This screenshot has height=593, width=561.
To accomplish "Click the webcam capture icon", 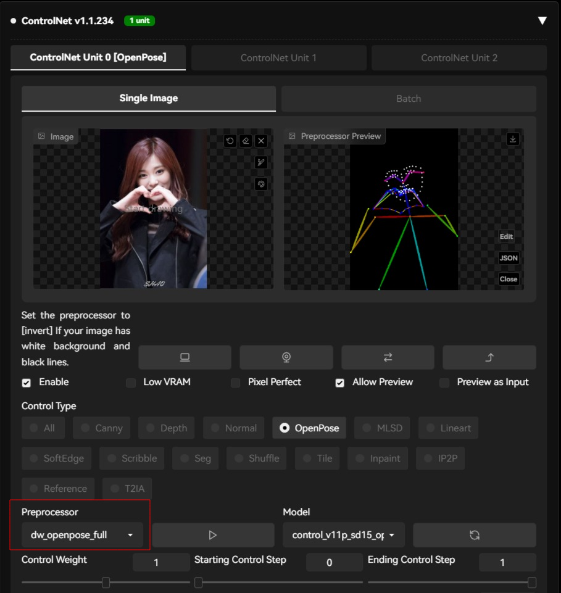I will (286, 357).
